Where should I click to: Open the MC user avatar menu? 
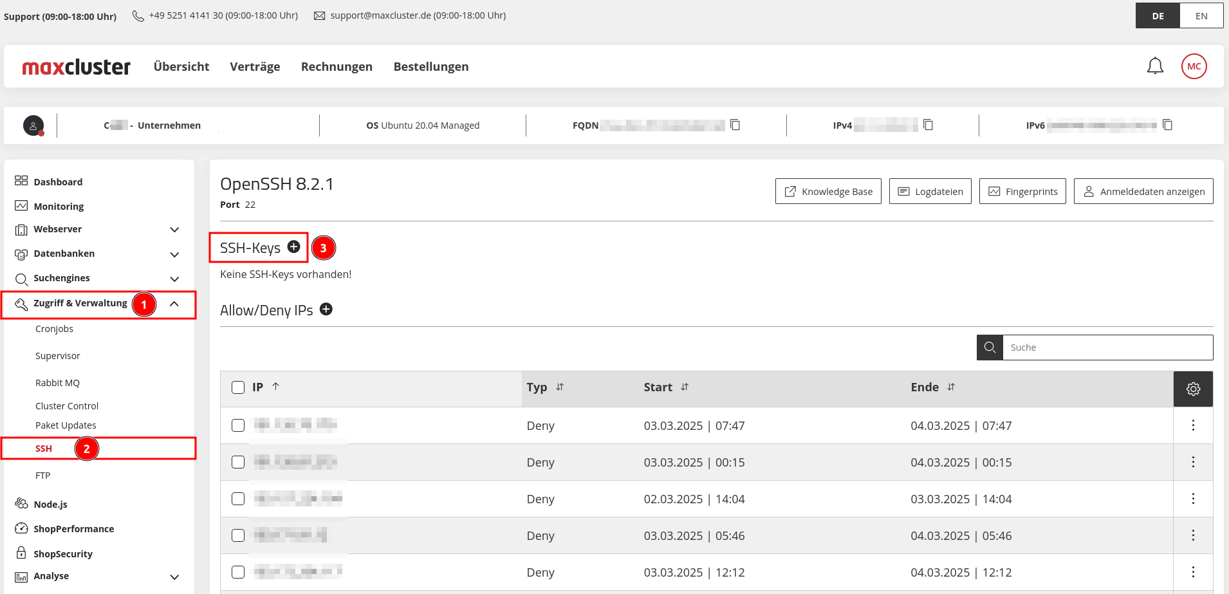click(1194, 66)
